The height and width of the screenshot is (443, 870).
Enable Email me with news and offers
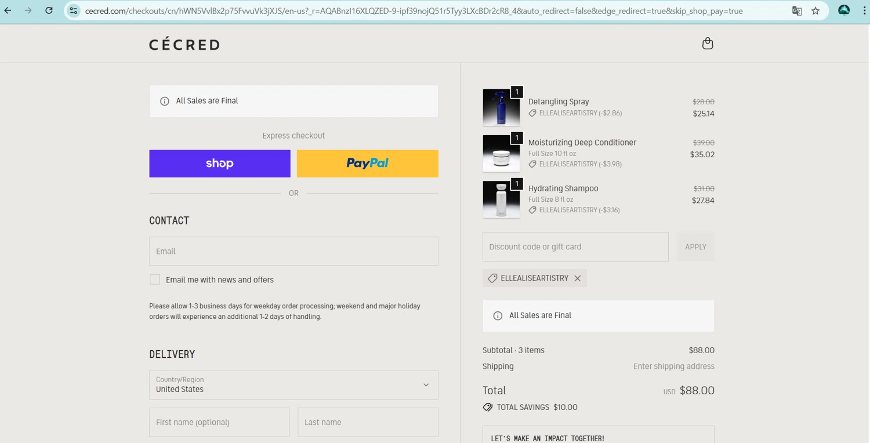coord(155,279)
